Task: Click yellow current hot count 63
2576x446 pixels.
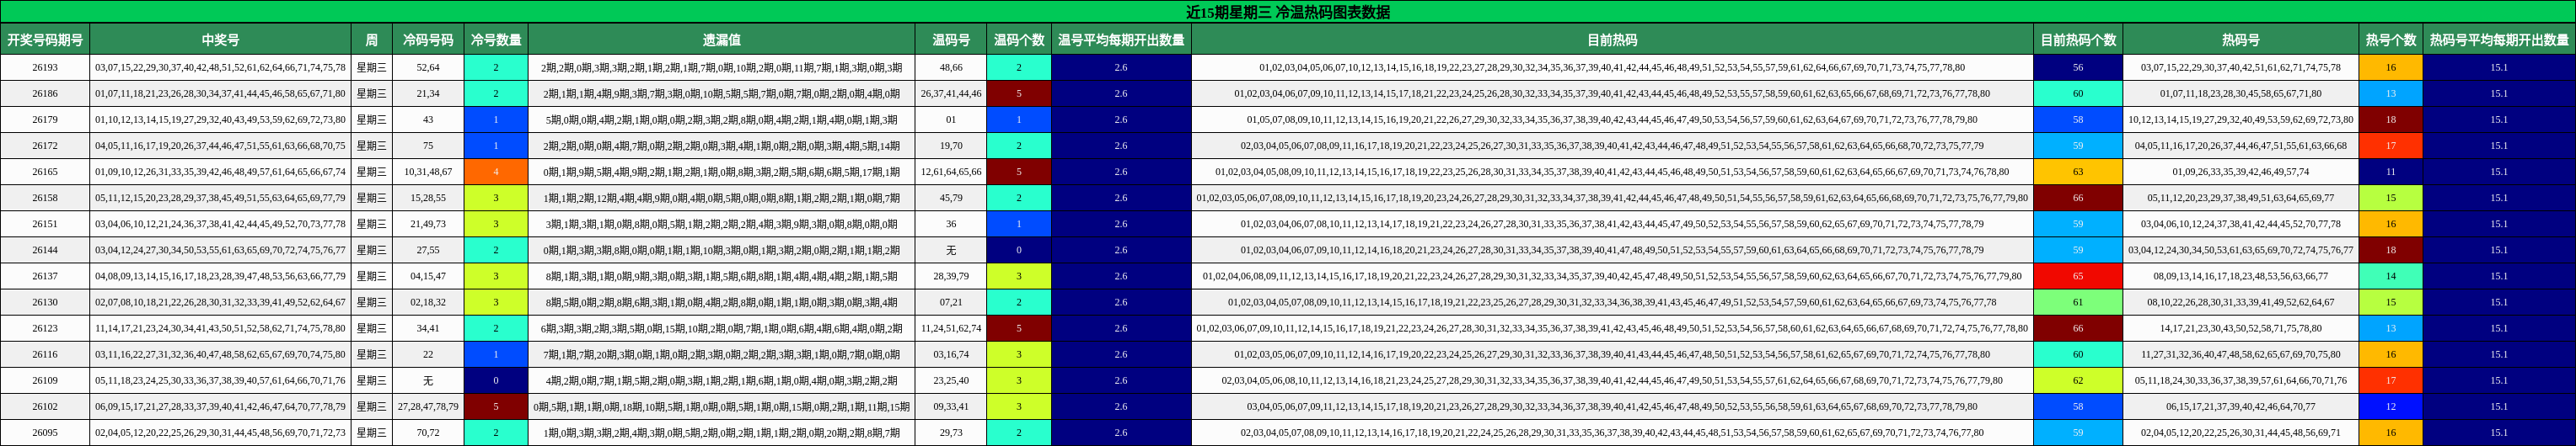Action: 2078,172
